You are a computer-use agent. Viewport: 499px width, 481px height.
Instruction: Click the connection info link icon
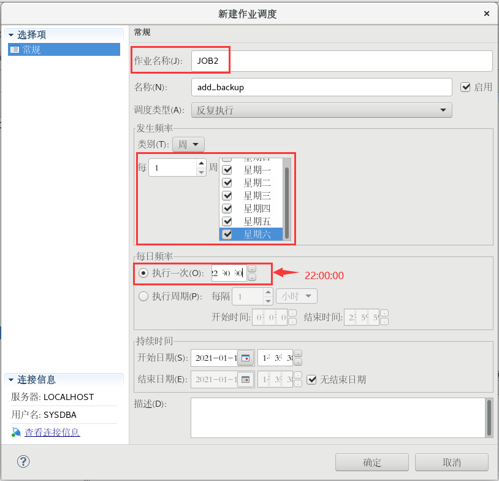click(x=16, y=432)
